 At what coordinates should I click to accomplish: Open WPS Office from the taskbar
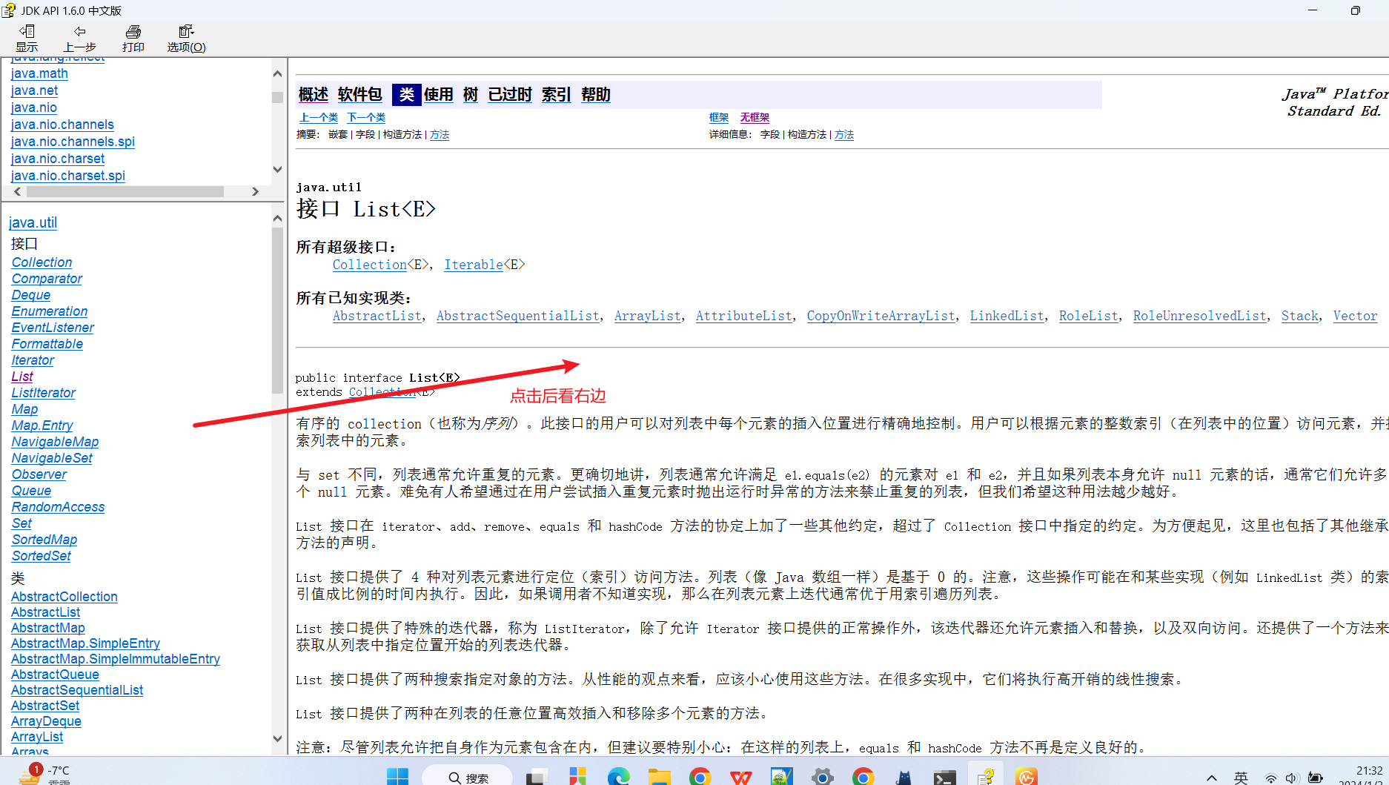(x=740, y=776)
